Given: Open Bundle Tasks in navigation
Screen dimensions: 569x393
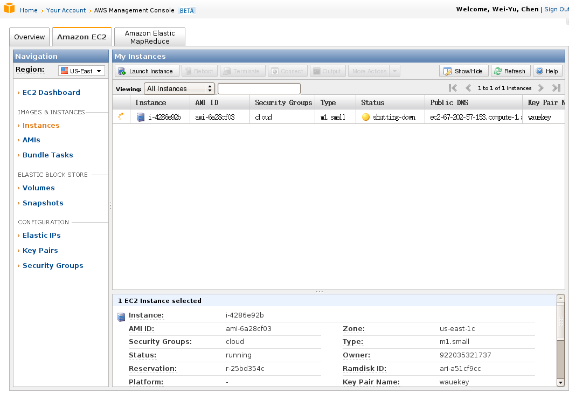Looking at the screenshot, I should coord(47,155).
